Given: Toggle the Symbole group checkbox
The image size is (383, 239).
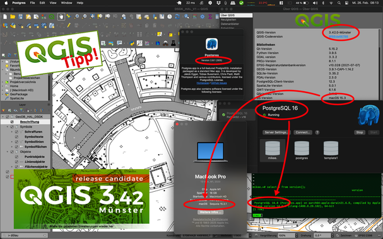Looking at the screenshot, I should (x=12, y=127).
